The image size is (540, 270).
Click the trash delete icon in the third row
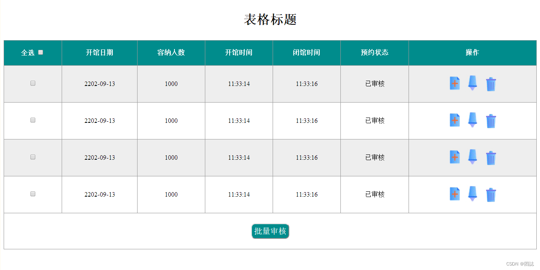(x=491, y=158)
